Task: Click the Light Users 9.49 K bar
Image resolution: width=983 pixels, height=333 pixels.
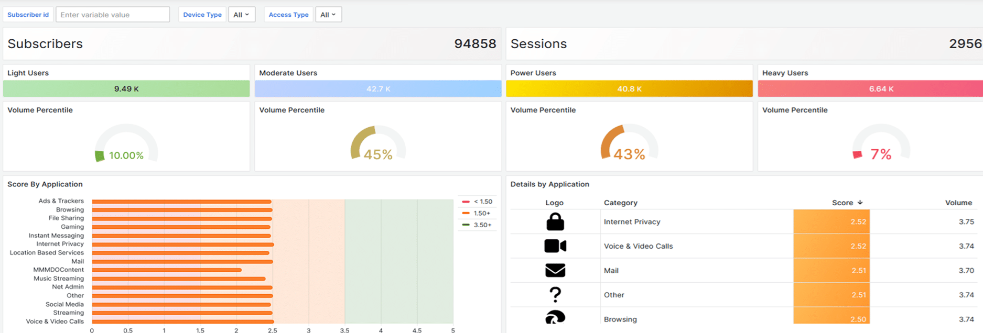Action: coord(126,89)
